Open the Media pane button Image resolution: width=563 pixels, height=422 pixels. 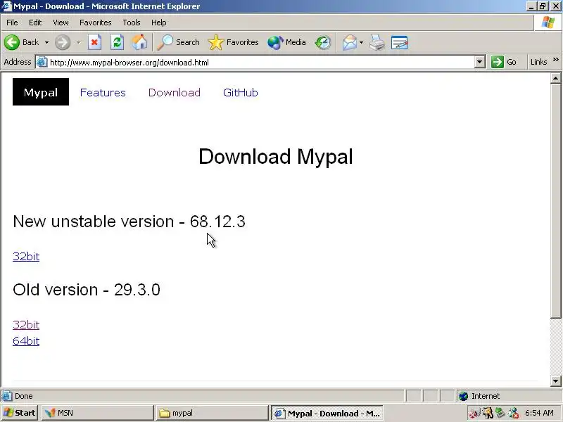[x=287, y=42]
